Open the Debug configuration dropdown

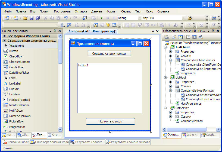[x=140, y=18]
